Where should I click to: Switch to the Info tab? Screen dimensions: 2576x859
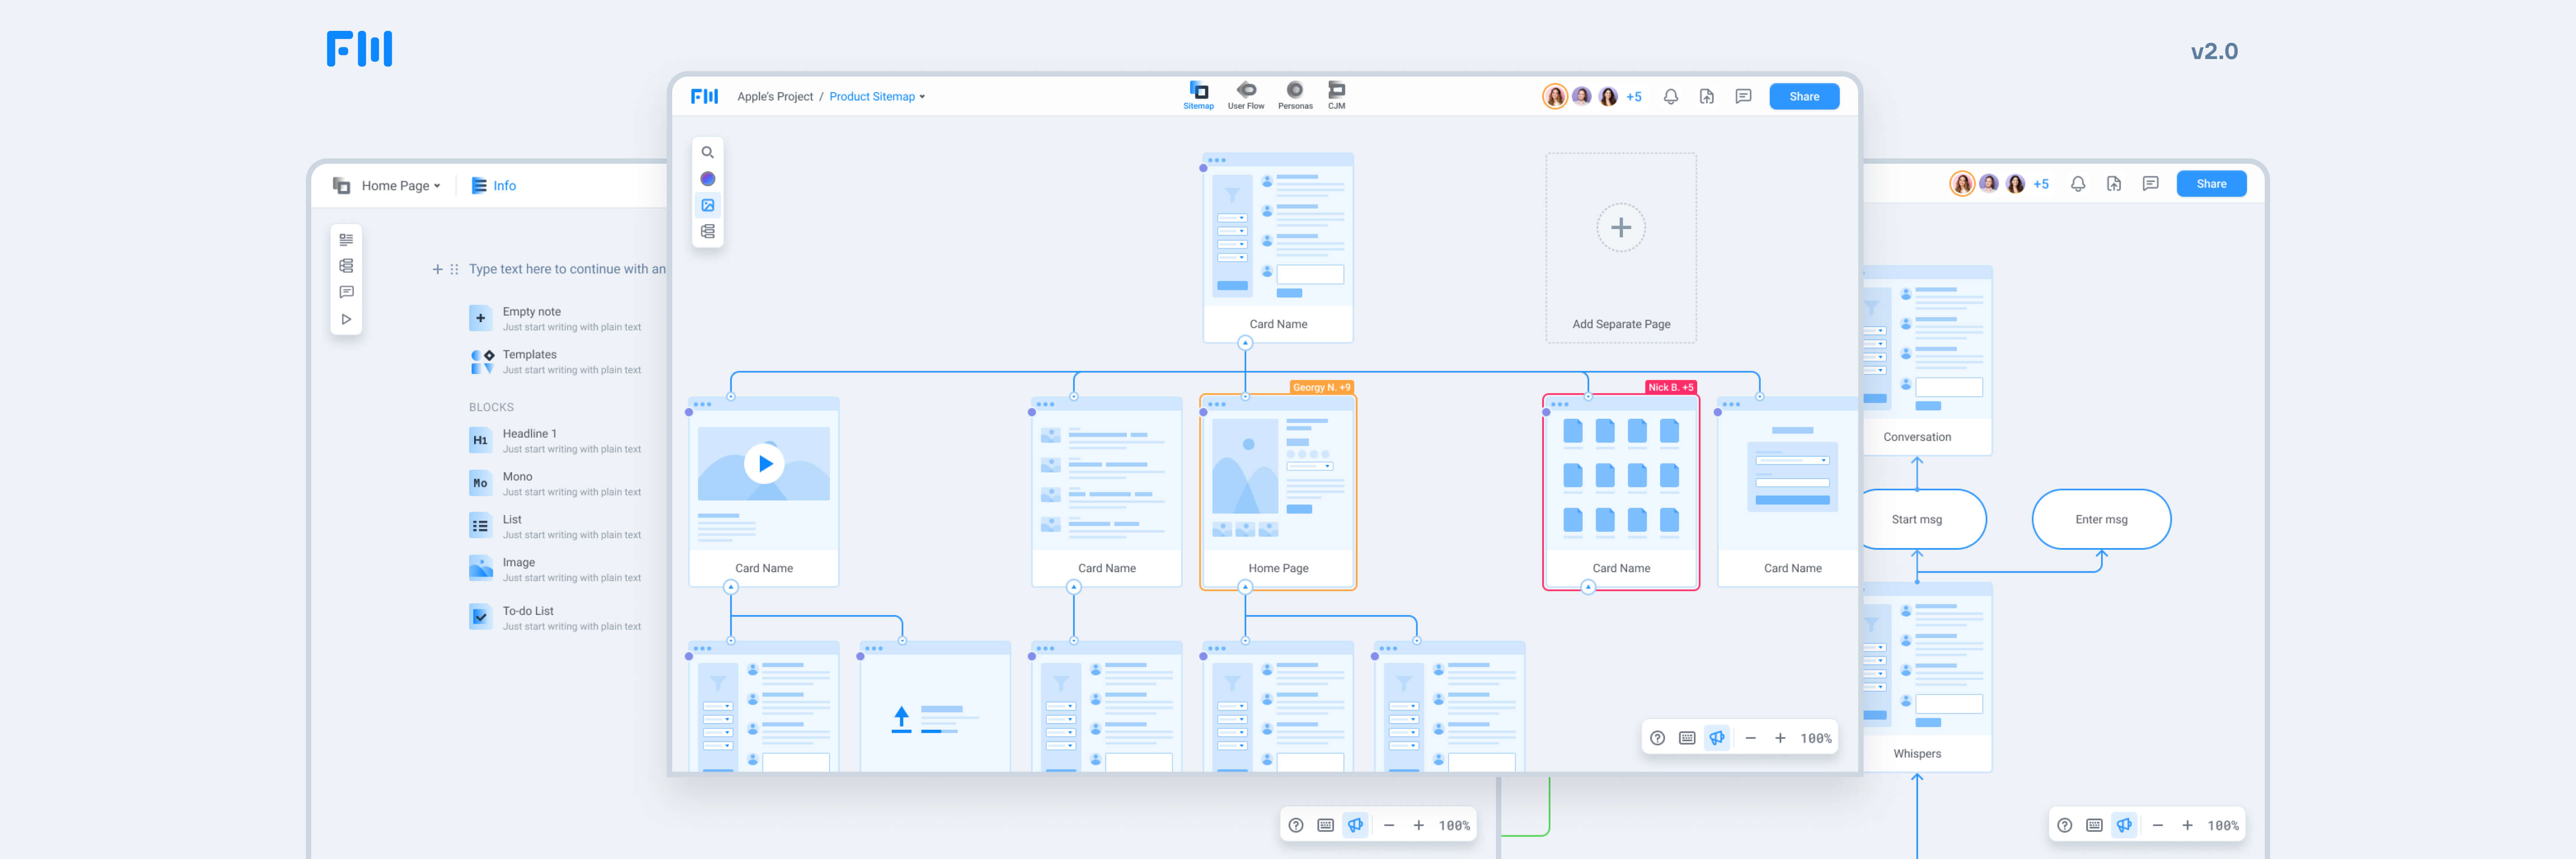coord(503,185)
